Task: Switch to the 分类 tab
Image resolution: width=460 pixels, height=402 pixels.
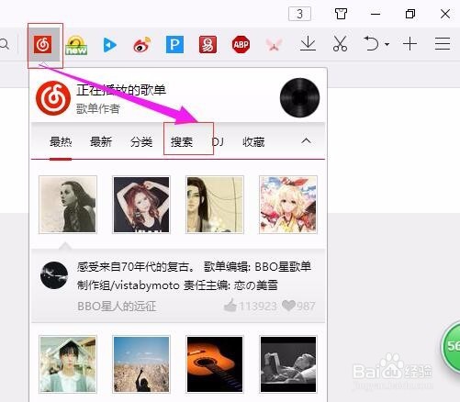Action: coord(141,142)
